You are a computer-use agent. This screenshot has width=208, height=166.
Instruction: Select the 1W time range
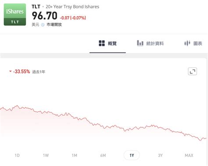point(46,155)
